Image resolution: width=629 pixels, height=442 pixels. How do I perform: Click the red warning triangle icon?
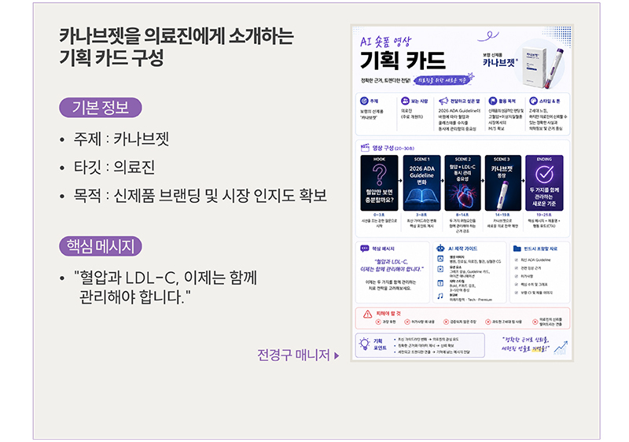coord(367,314)
